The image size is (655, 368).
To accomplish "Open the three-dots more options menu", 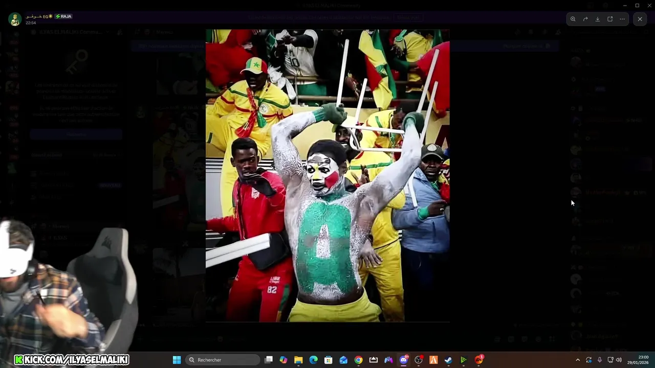I will (622, 19).
